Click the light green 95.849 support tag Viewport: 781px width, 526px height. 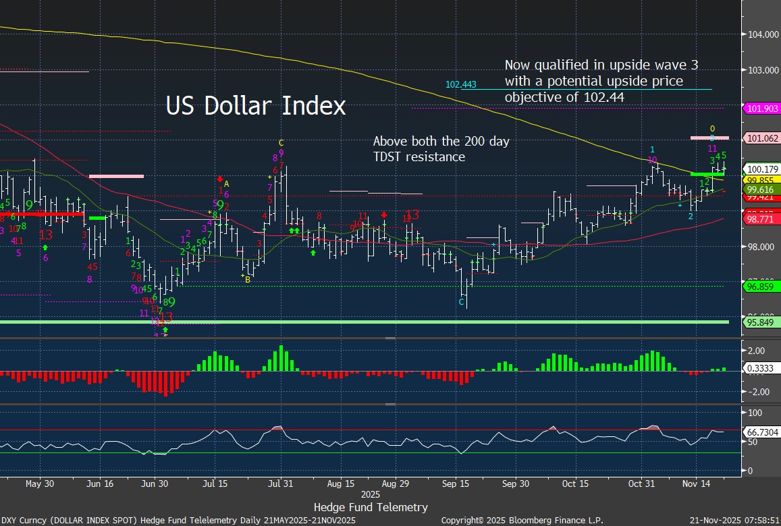coord(761,322)
